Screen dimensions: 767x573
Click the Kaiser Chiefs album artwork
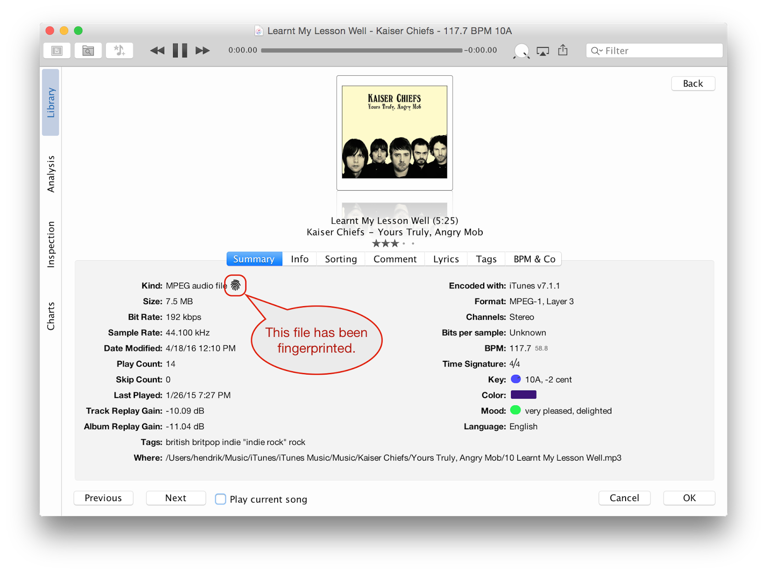(395, 132)
